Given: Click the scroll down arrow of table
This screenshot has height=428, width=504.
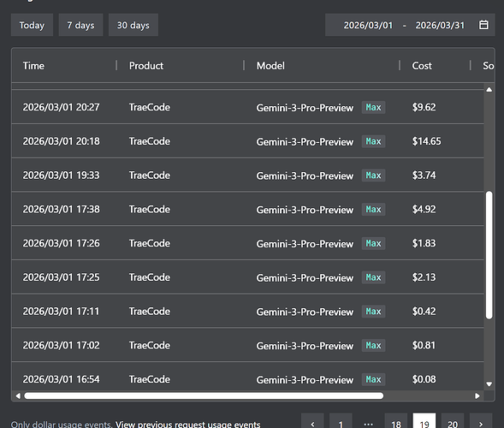Looking at the screenshot, I should pyautogui.click(x=489, y=384).
